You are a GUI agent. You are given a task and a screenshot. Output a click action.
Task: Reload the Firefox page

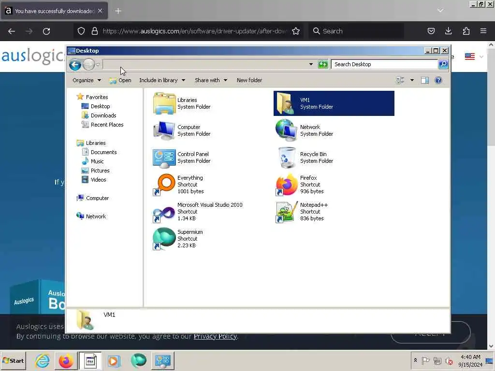[x=46, y=31]
